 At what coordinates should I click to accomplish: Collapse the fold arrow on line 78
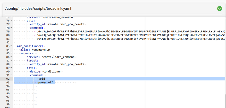pyautogui.click(x=11, y=28)
